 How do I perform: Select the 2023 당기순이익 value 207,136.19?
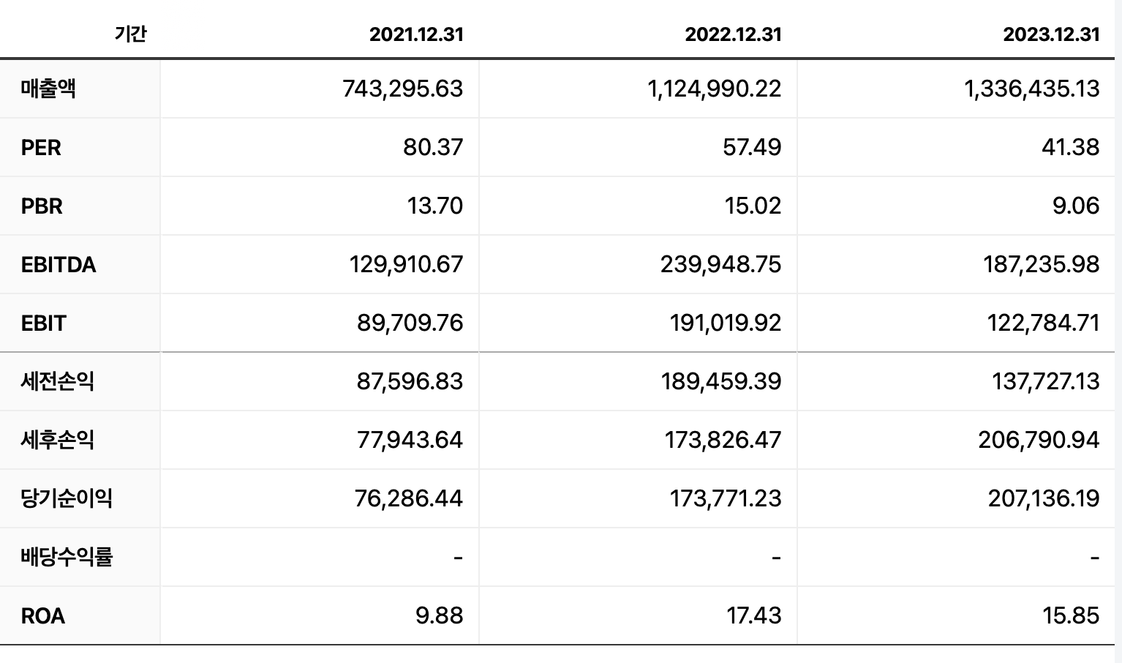coord(1044,498)
